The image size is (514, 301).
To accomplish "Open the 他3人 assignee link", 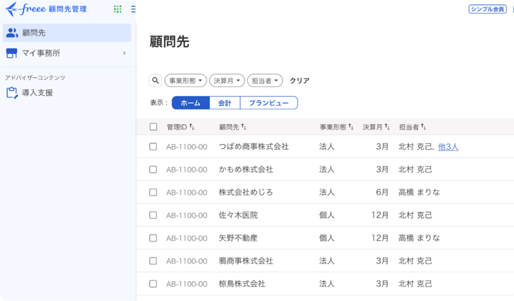I will (x=448, y=147).
